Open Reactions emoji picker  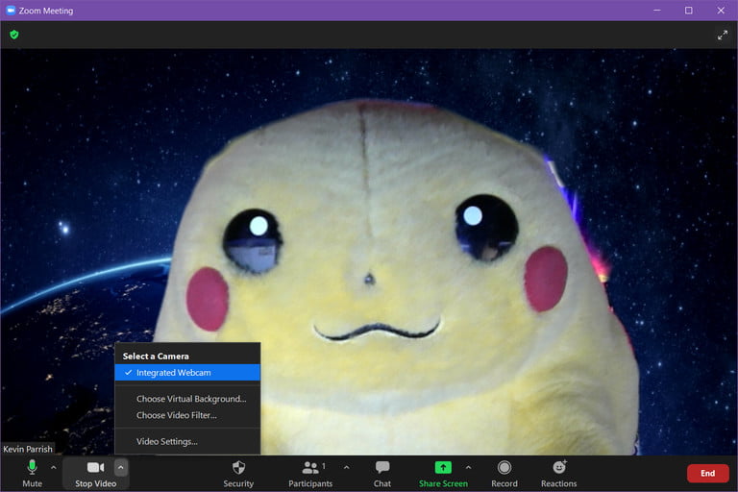point(558,472)
